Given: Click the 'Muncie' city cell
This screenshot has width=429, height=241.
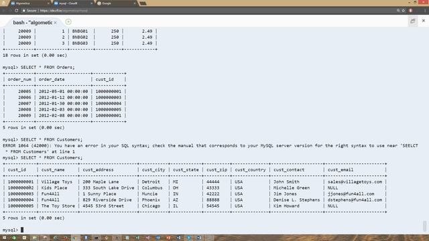Looking at the screenshot, I should coord(149,193).
